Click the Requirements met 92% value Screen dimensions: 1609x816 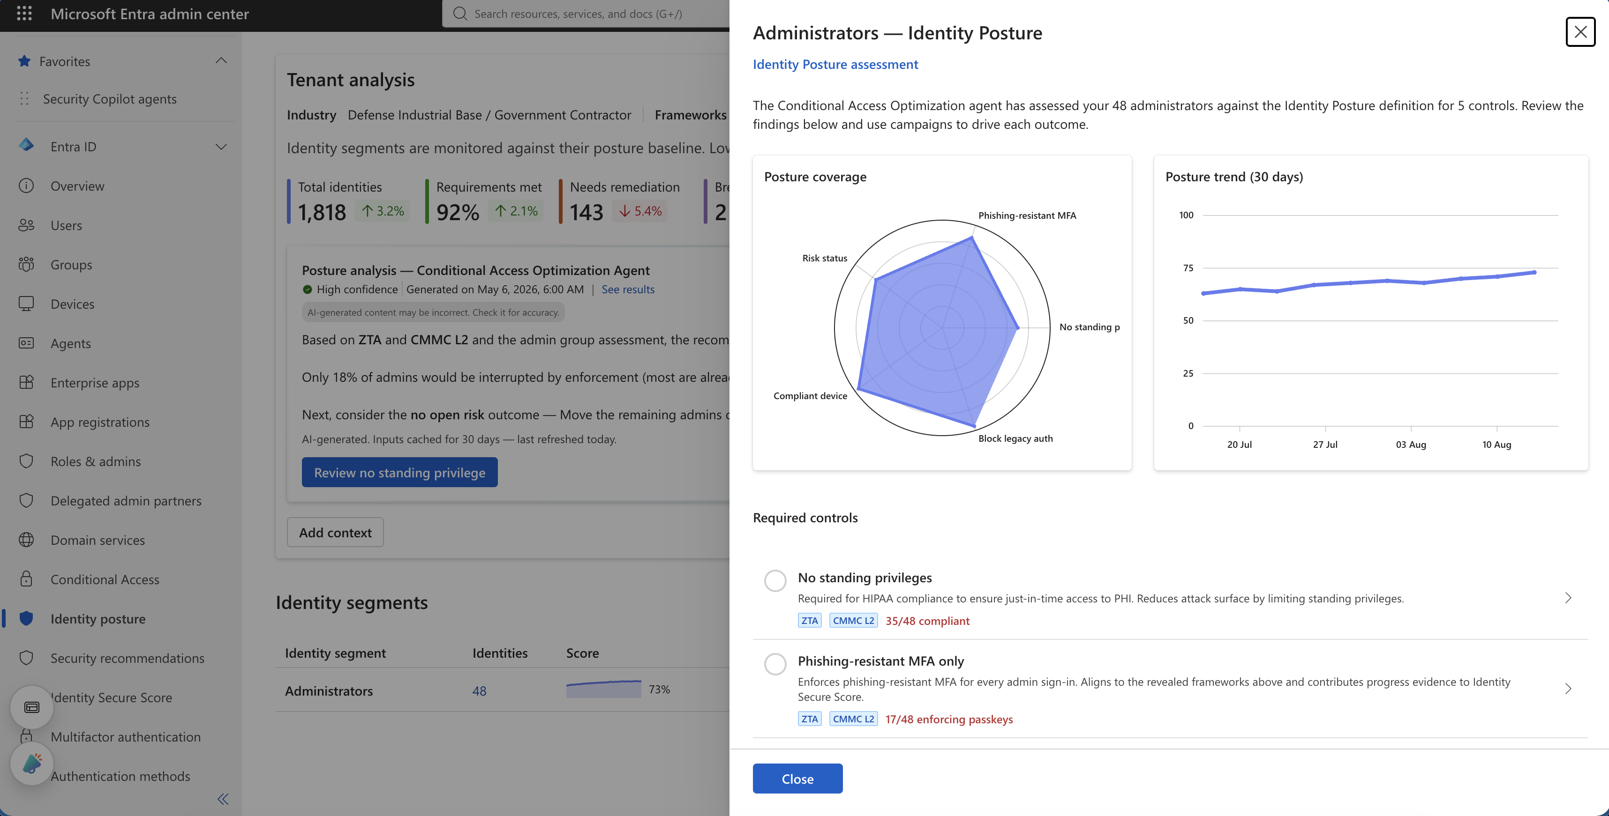click(x=458, y=212)
